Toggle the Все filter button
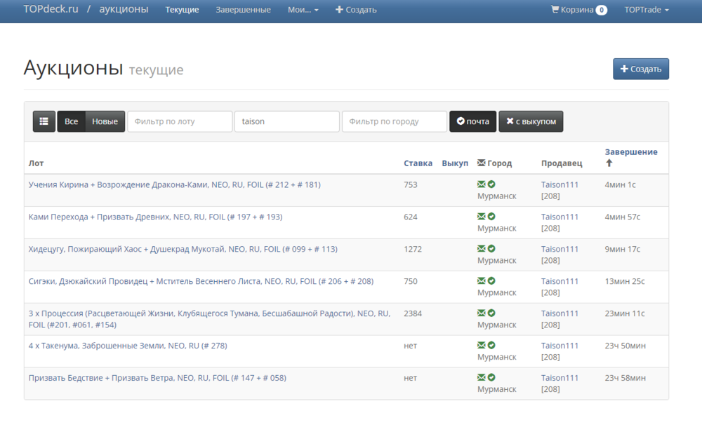This screenshot has height=427, width=702. pyautogui.click(x=71, y=121)
